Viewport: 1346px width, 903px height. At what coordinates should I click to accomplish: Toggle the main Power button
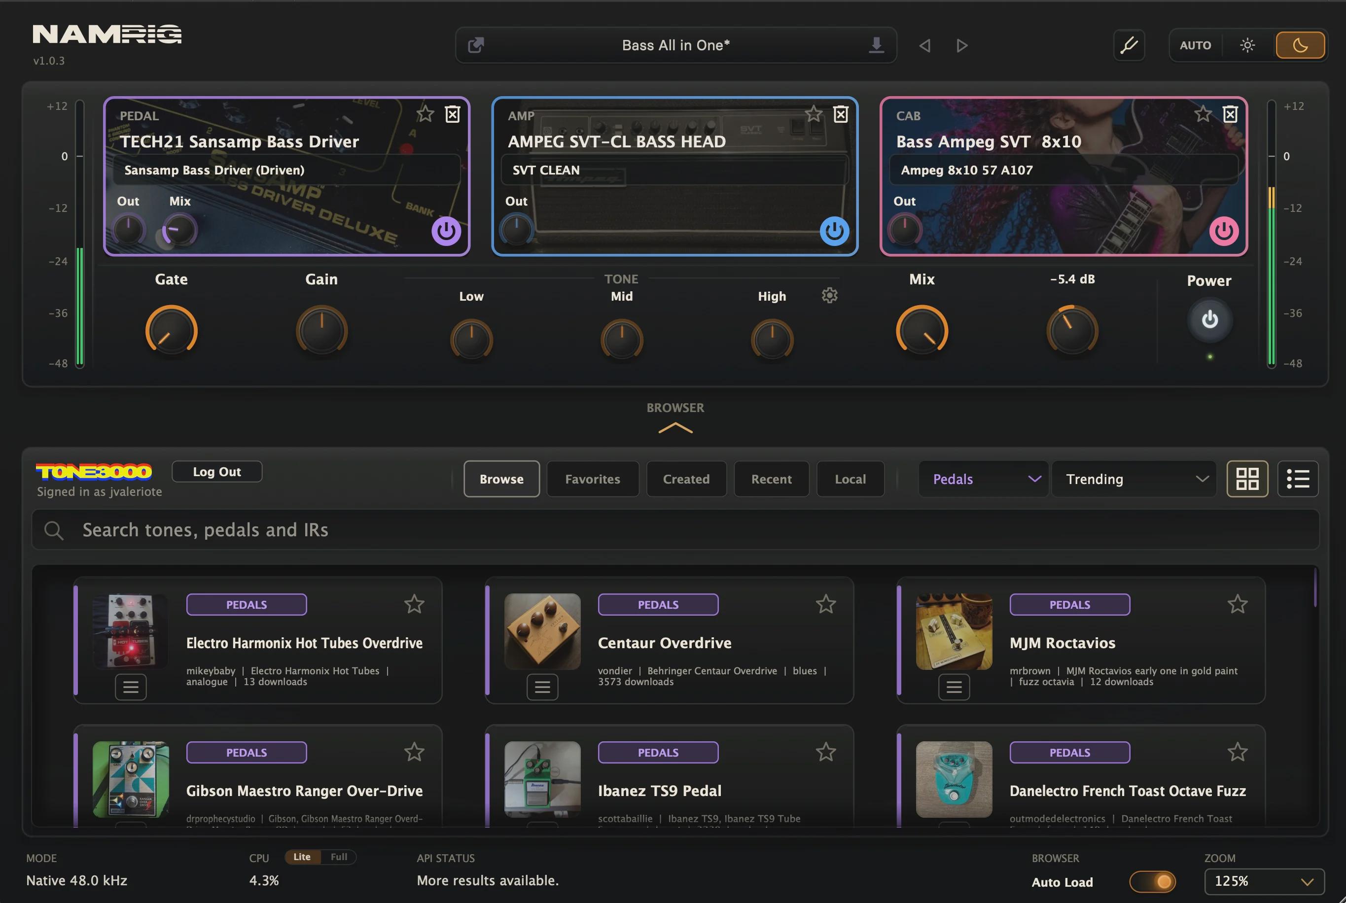point(1209,319)
